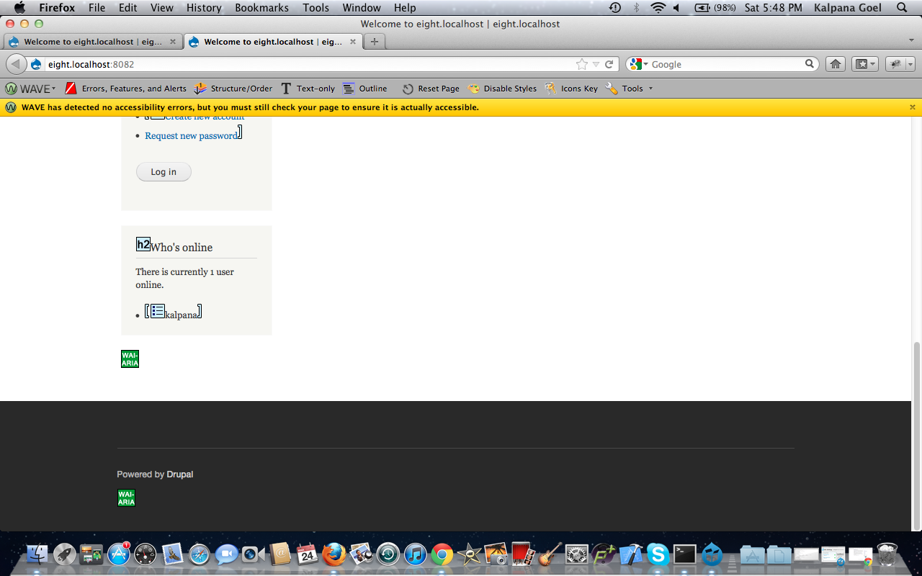Image resolution: width=922 pixels, height=576 pixels.
Task: Close the inactive background tab
Action: (x=173, y=42)
